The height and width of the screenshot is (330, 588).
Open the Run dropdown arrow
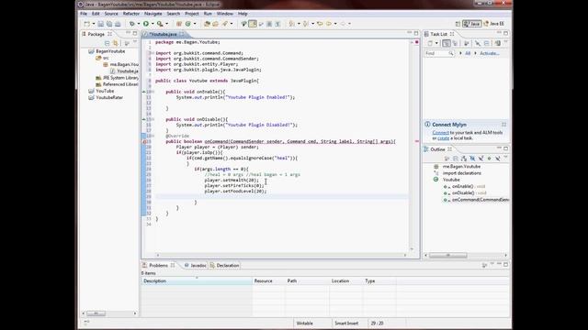153,24
